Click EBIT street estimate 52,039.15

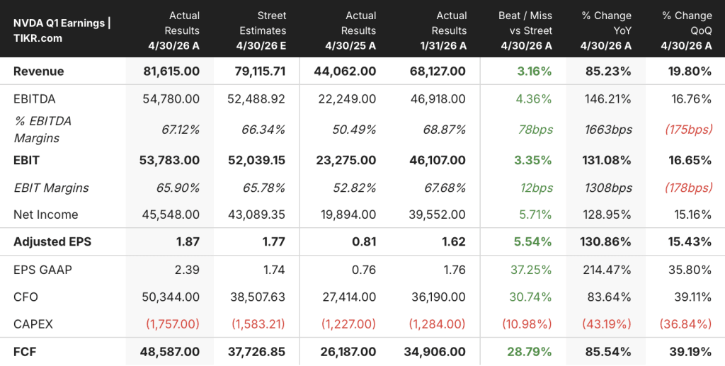[x=256, y=161]
